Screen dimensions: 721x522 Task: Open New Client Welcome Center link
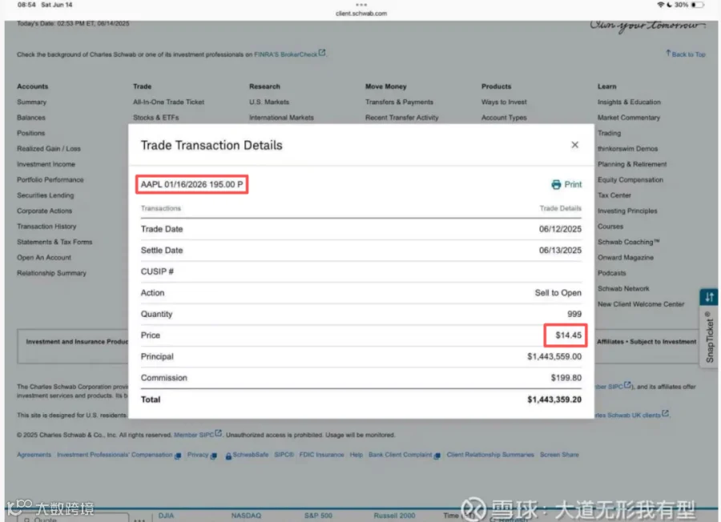(641, 305)
